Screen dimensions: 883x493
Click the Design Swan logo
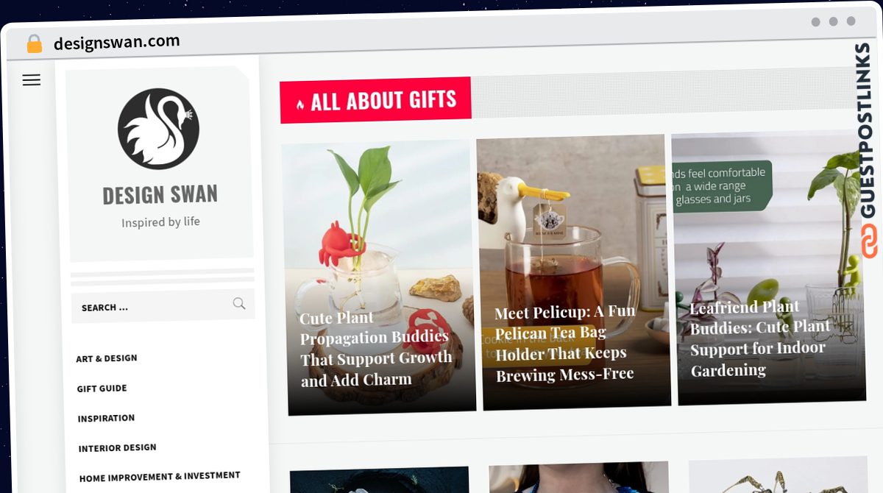158,129
